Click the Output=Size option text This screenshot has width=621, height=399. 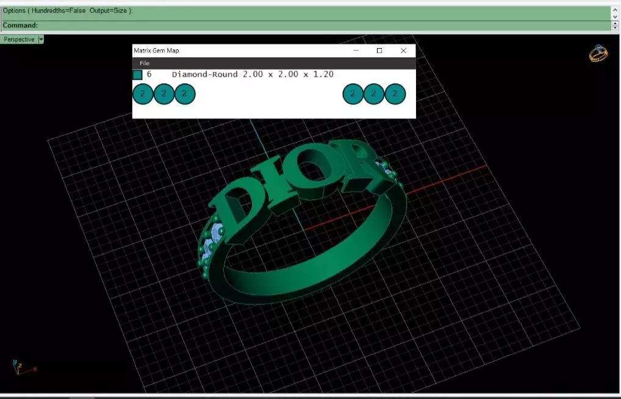[108, 11]
